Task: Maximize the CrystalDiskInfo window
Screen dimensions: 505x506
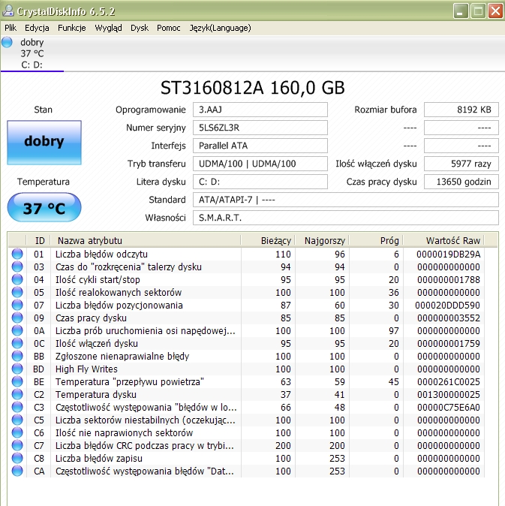Action: coord(478,11)
